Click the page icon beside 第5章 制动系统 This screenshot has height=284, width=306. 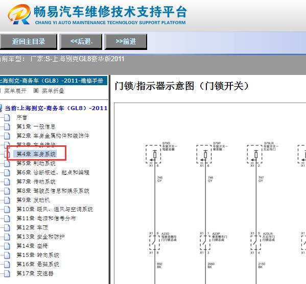point(7,164)
